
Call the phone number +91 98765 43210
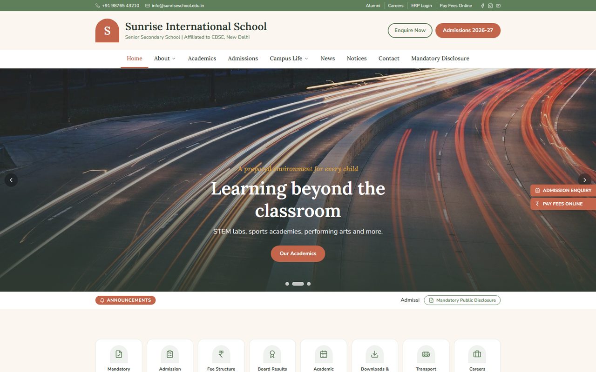(x=117, y=6)
